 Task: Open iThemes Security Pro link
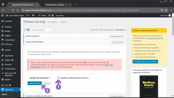coord(155,38)
